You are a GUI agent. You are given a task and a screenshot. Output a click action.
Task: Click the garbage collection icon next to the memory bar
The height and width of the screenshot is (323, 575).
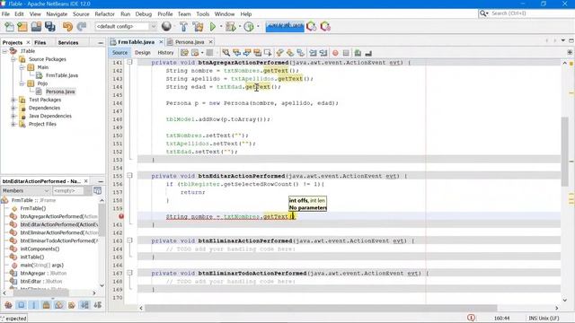coord(312,26)
